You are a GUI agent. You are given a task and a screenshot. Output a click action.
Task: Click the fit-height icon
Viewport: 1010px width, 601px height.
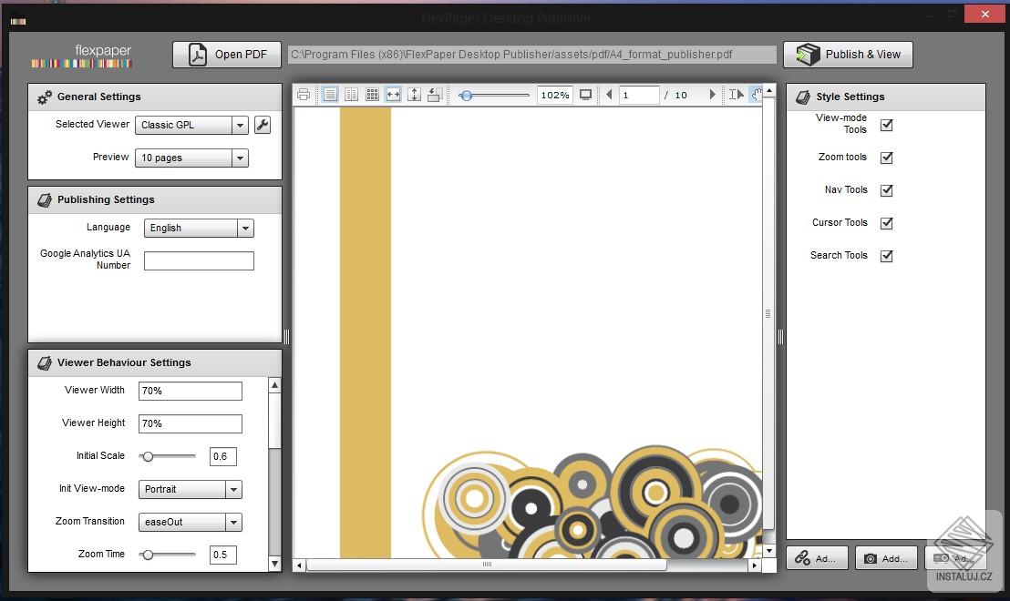pos(414,96)
